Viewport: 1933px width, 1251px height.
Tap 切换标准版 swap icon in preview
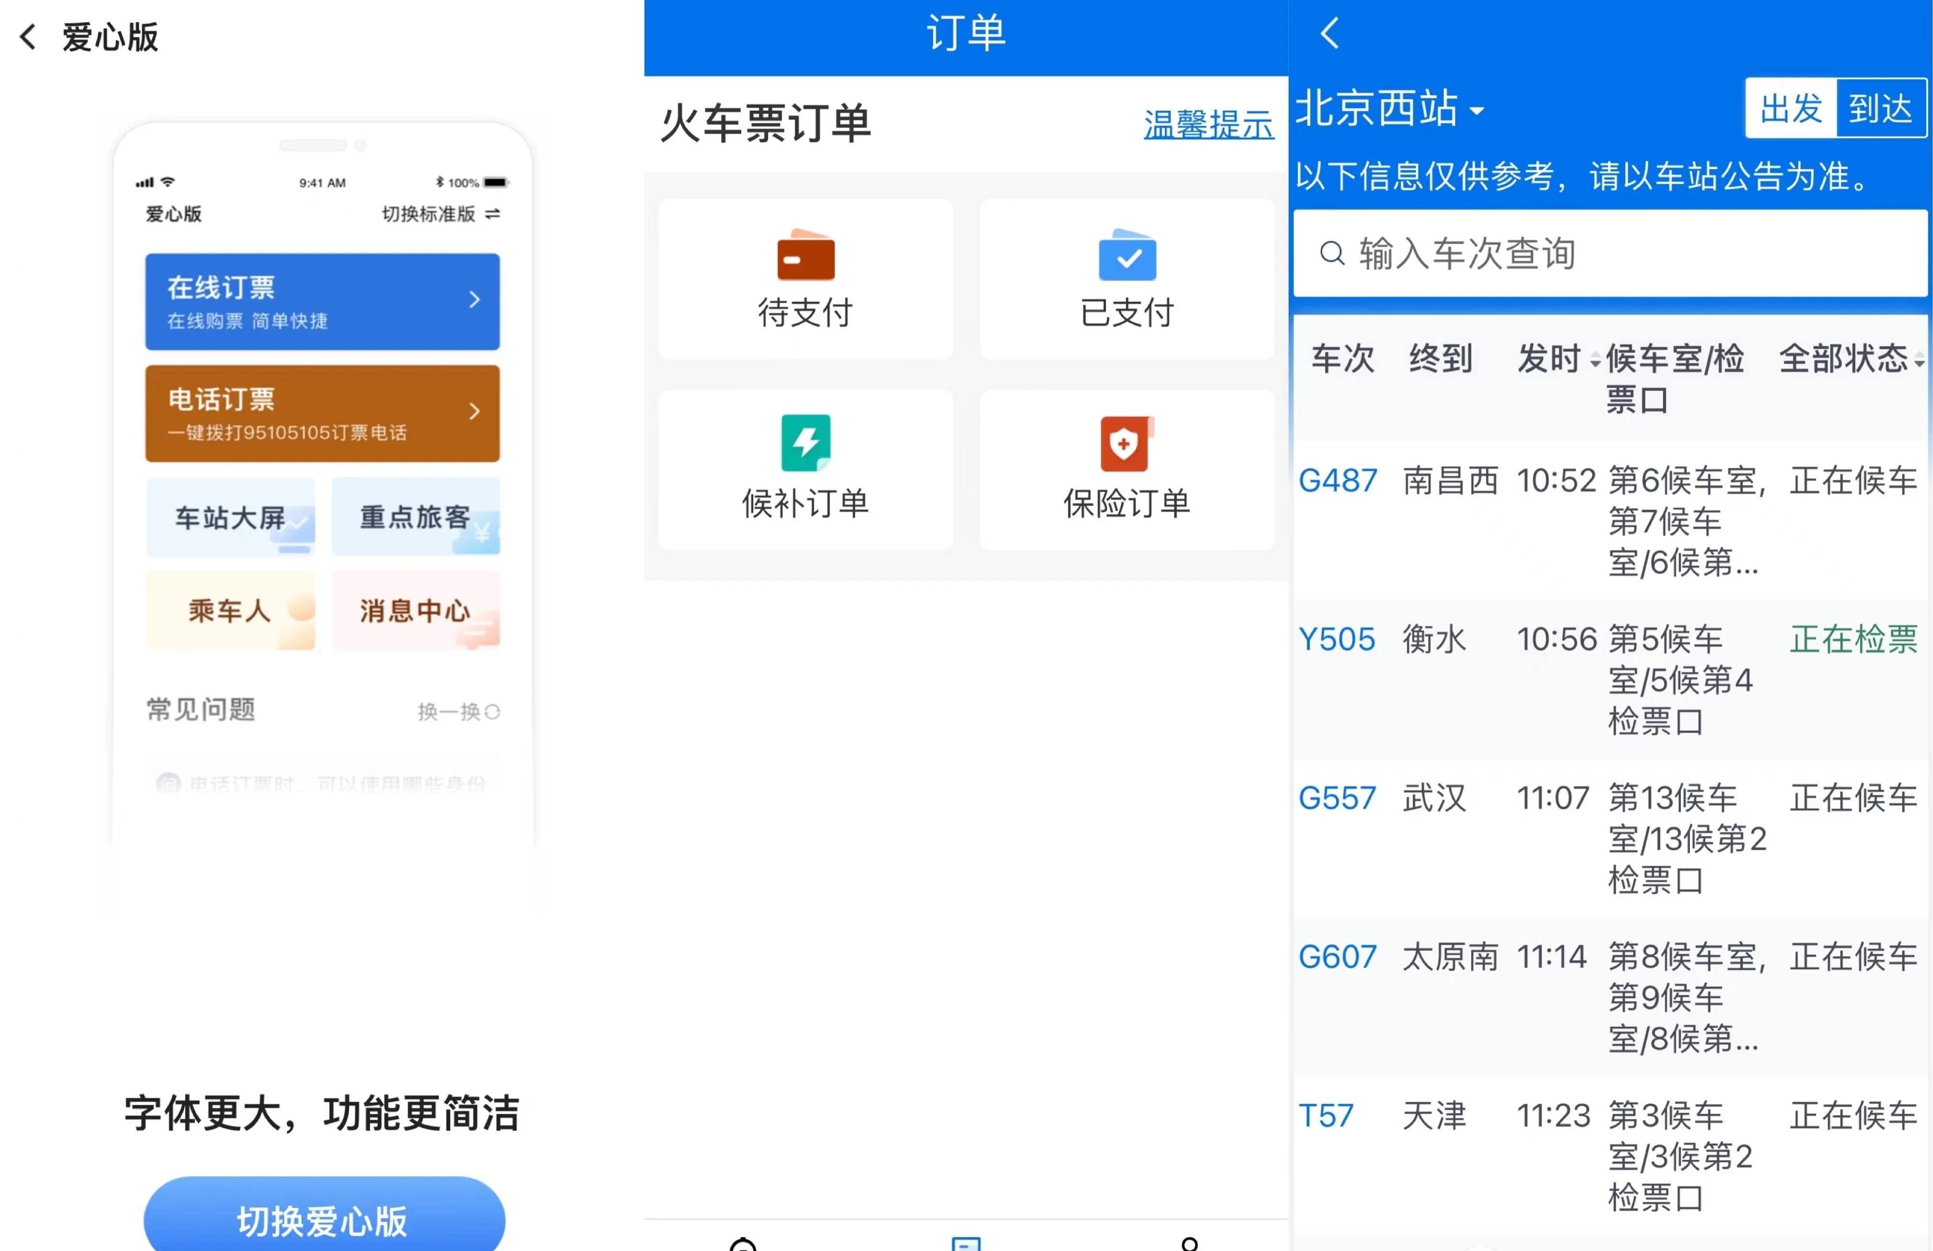coord(492,214)
